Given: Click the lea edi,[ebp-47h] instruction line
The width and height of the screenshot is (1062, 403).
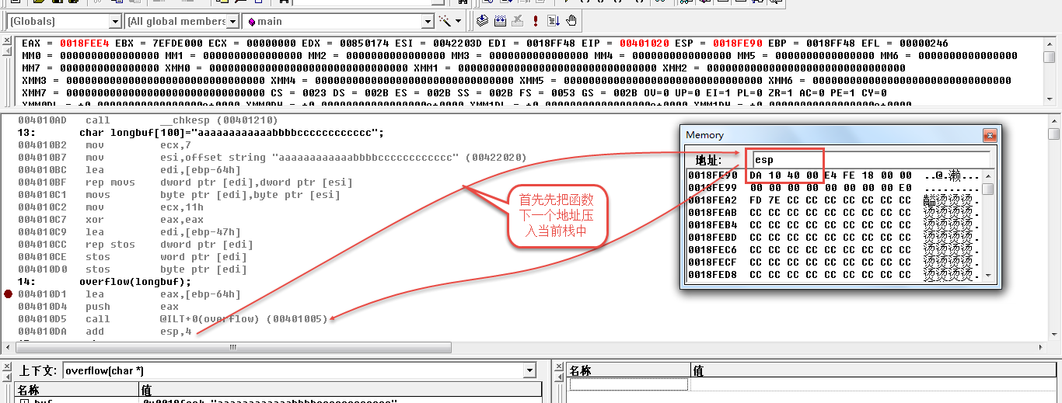Looking at the screenshot, I should 129,232.
